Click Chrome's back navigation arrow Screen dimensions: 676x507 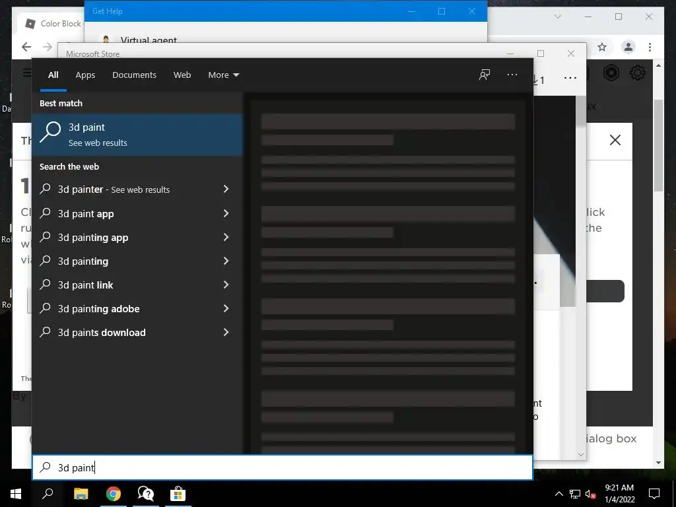26,47
